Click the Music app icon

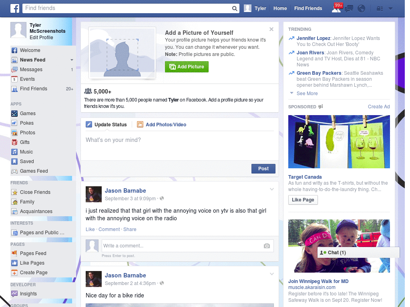click(14, 152)
